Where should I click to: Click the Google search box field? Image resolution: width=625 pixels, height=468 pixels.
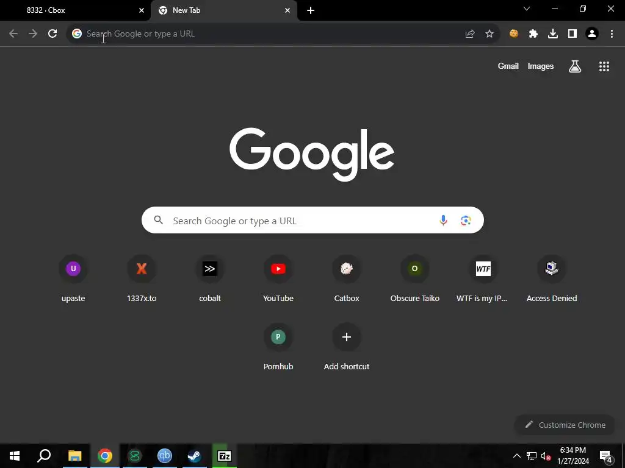coord(312,220)
